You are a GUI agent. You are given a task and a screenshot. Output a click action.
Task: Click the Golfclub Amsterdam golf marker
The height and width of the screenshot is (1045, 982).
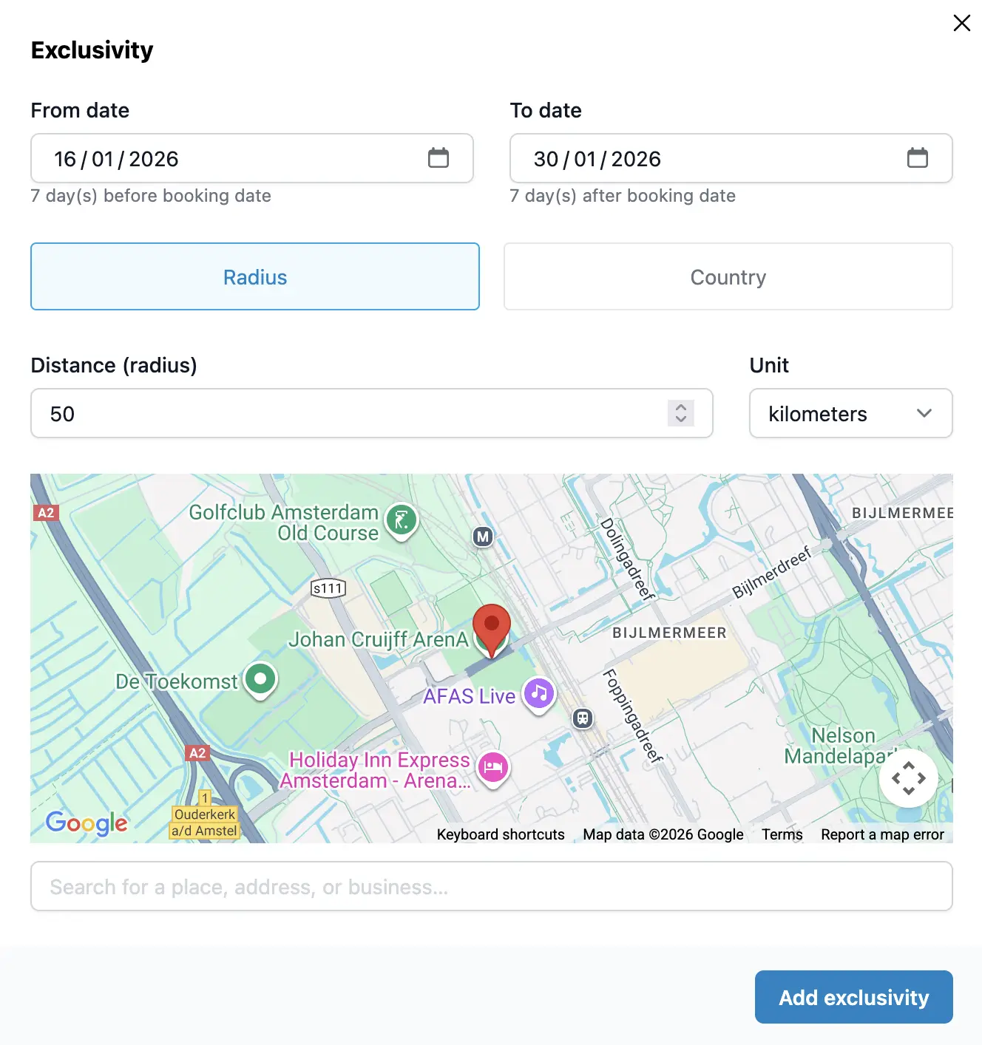pyautogui.click(x=402, y=520)
